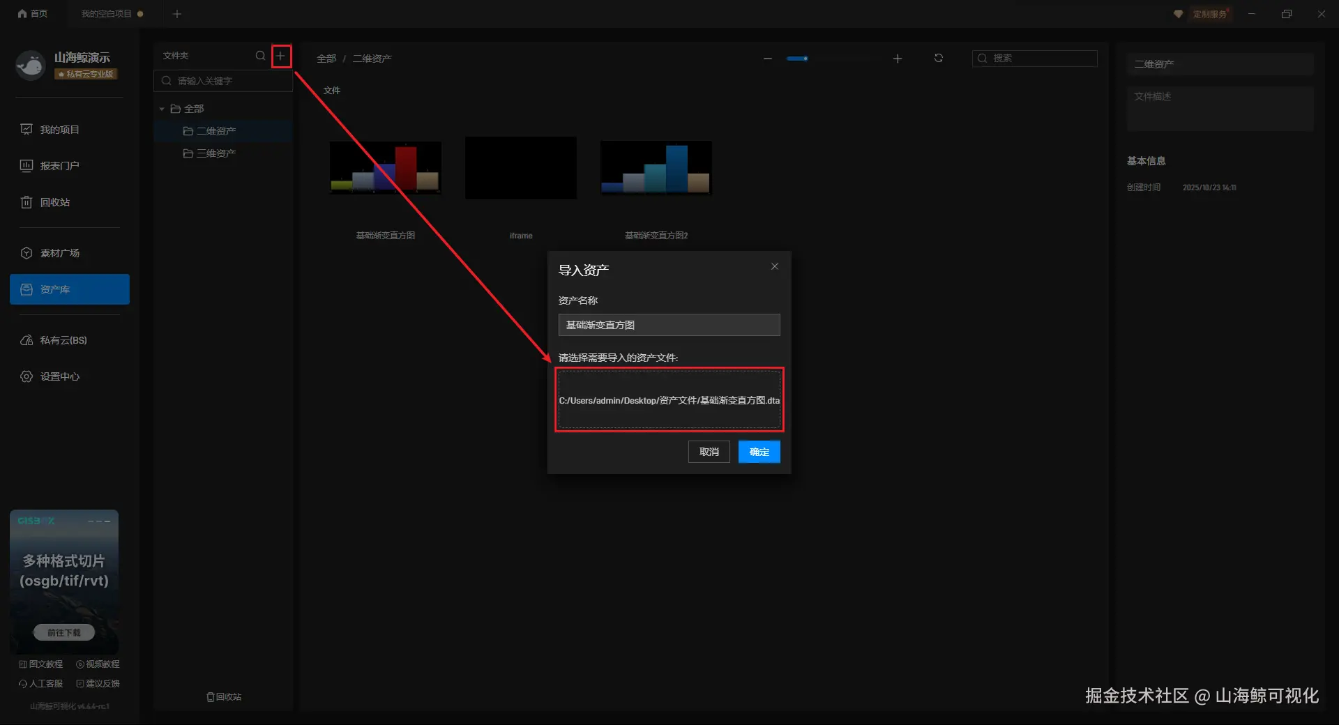Open 私有云(BS) in the sidebar
This screenshot has height=725, width=1339.
69,340
